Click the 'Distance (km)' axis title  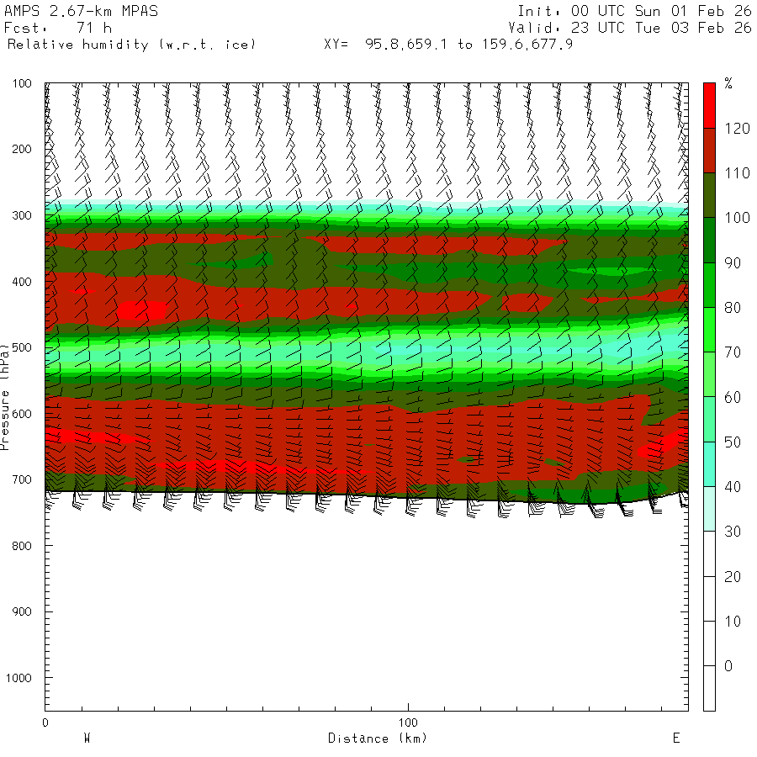click(377, 738)
